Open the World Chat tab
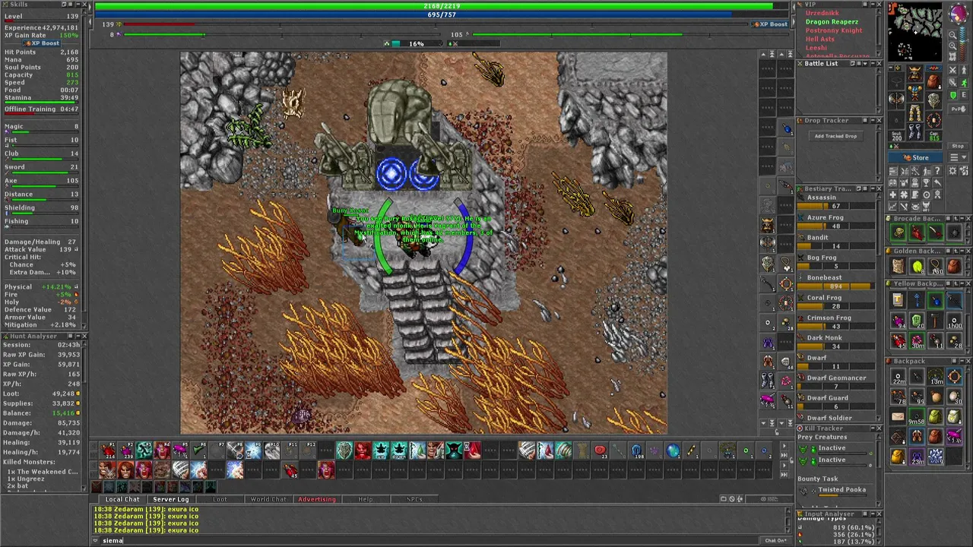Image resolution: width=973 pixels, height=547 pixels. click(268, 499)
